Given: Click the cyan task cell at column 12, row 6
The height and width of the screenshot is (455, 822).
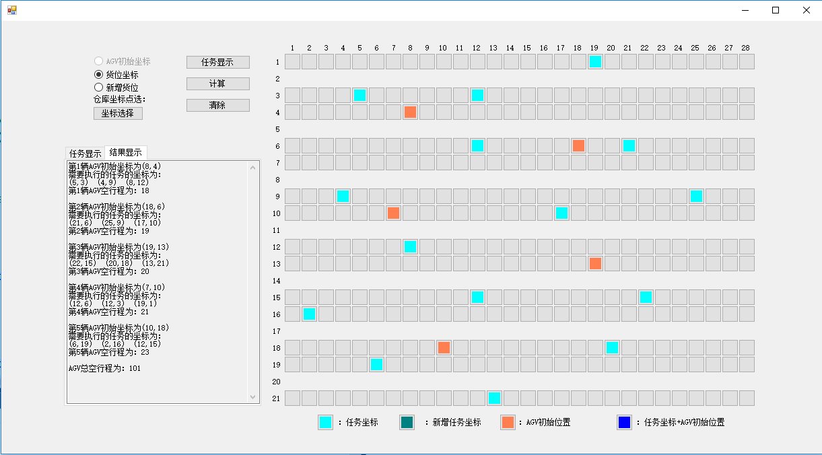Looking at the screenshot, I should tap(477, 145).
